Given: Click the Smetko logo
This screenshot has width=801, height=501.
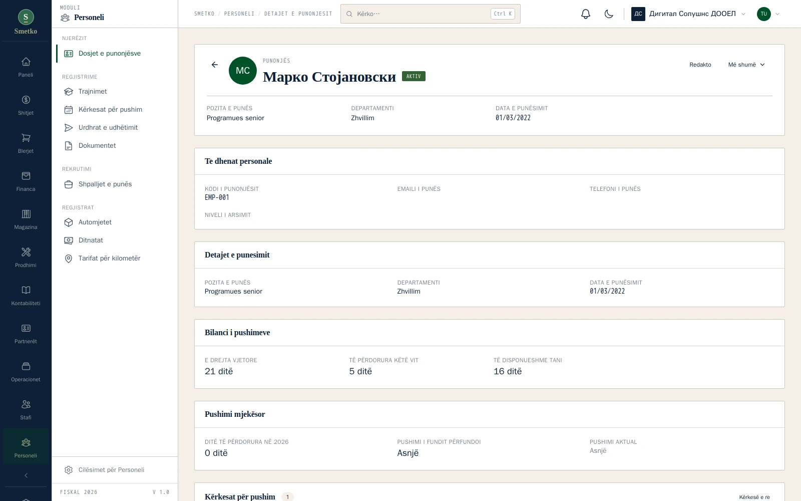Looking at the screenshot, I should click(x=26, y=22).
